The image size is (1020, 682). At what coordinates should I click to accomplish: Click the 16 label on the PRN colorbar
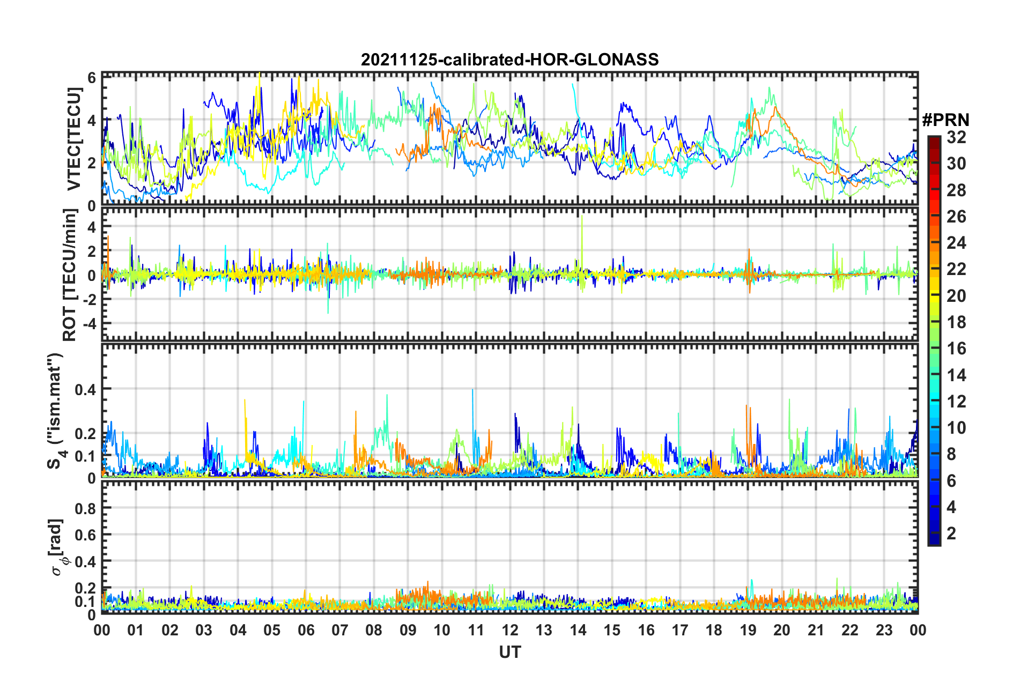pos(956,349)
